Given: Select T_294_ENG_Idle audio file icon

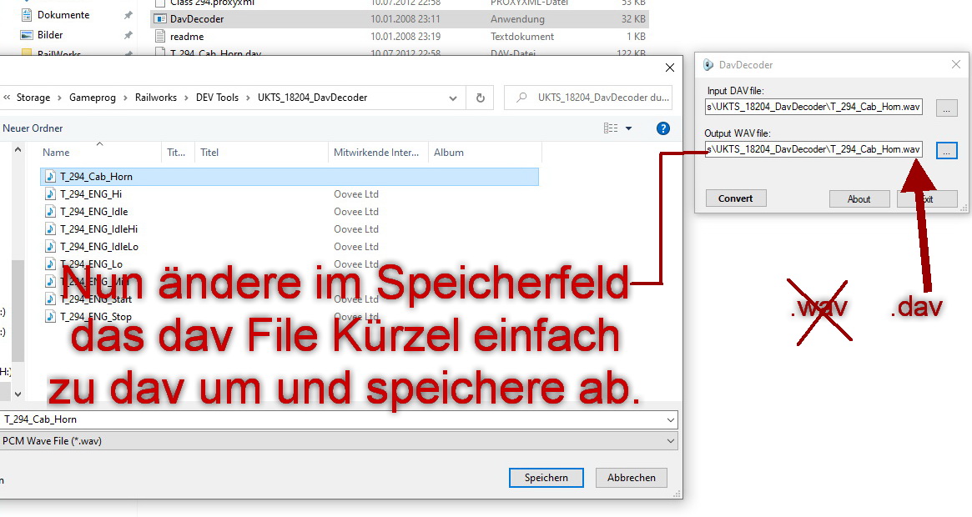Looking at the screenshot, I should pos(50,212).
